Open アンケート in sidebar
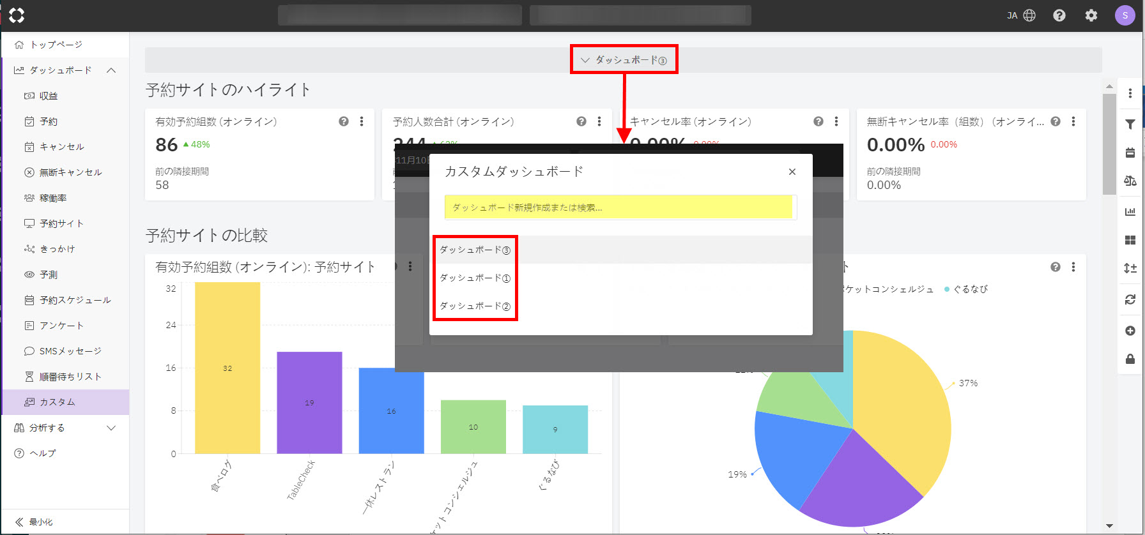Image resolution: width=1145 pixels, height=535 pixels. click(65, 326)
